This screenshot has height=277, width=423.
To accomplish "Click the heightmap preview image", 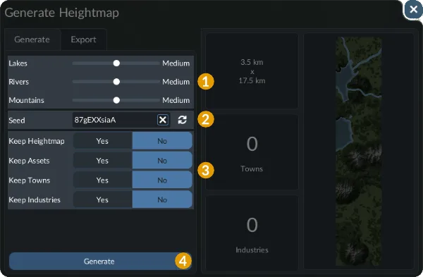I will pos(359,152).
